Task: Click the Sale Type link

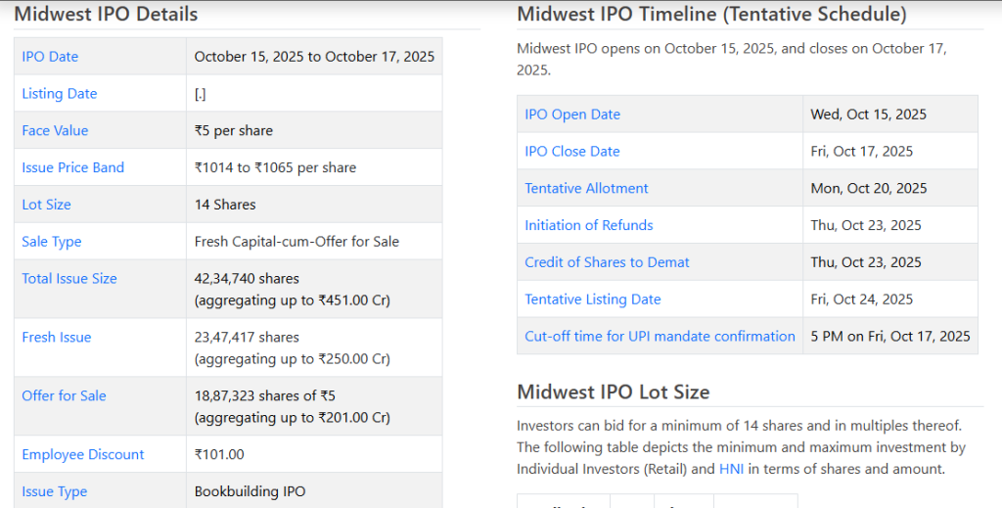Action: [52, 242]
